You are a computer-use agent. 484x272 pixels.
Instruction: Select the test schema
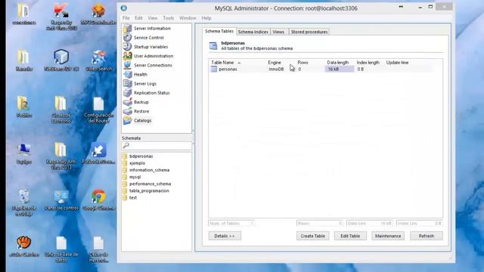133,198
